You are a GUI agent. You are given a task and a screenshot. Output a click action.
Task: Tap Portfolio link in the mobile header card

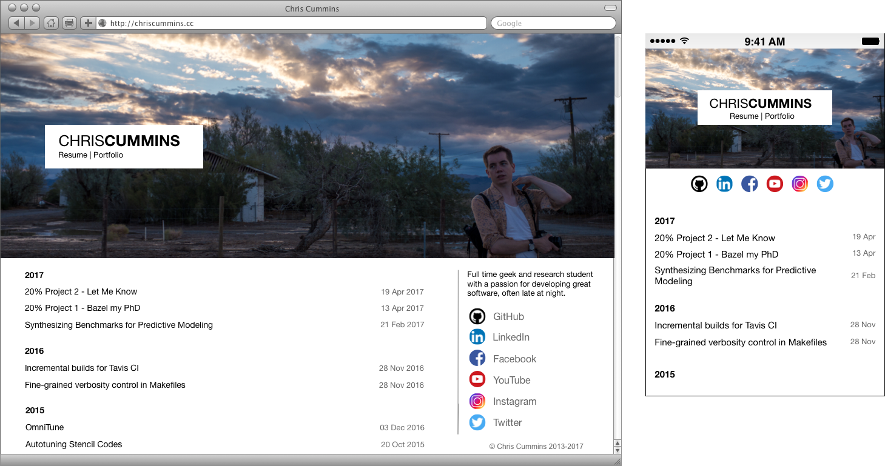point(779,116)
